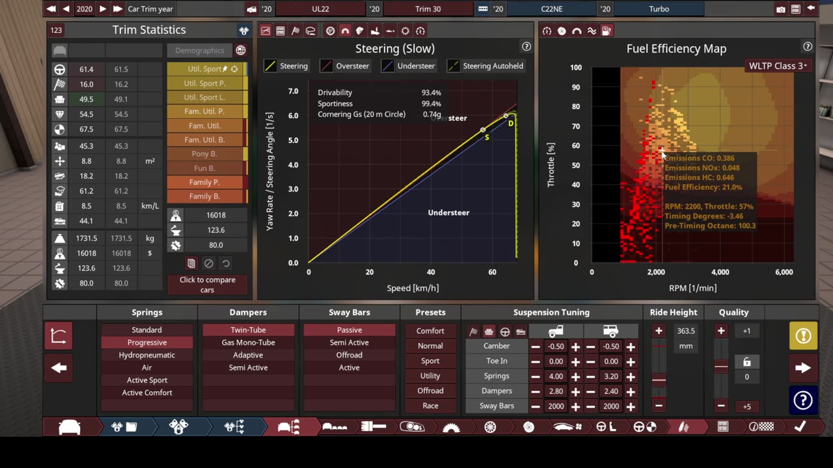Open the headlight fixtures tab in bottom bar
Viewport: 833px width, 468px height.
click(412, 427)
